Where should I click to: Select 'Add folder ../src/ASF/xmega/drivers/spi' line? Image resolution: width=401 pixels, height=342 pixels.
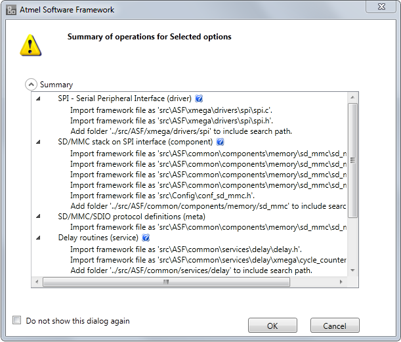click(x=181, y=131)
